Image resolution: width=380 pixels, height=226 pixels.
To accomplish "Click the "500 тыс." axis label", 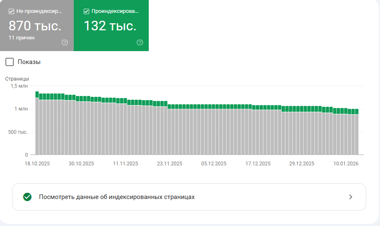I will tap(18, 132).
